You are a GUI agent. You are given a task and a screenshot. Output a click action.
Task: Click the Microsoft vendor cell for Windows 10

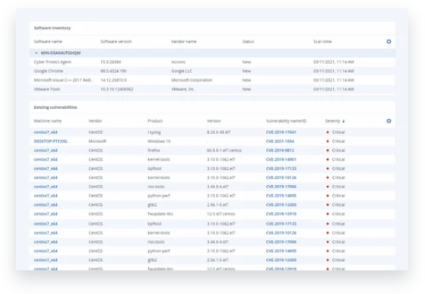97,141
